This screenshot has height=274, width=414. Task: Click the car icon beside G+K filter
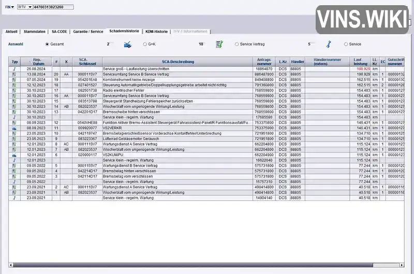(127, 45)
